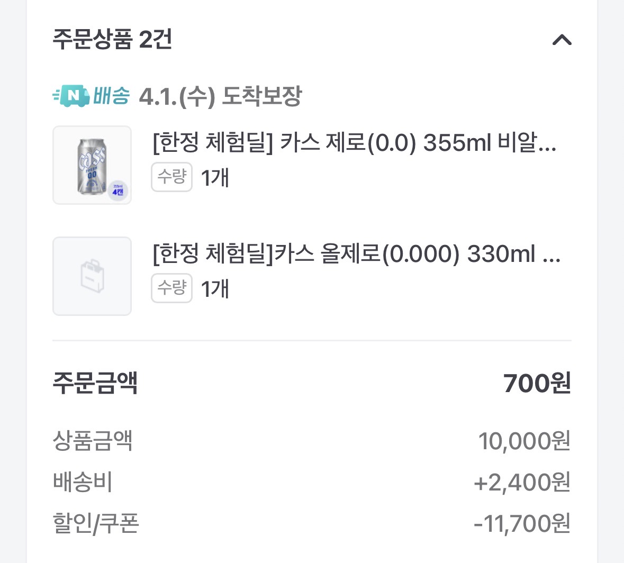
Task: Select the +2,400원 shipping fee
Action: 522,483
